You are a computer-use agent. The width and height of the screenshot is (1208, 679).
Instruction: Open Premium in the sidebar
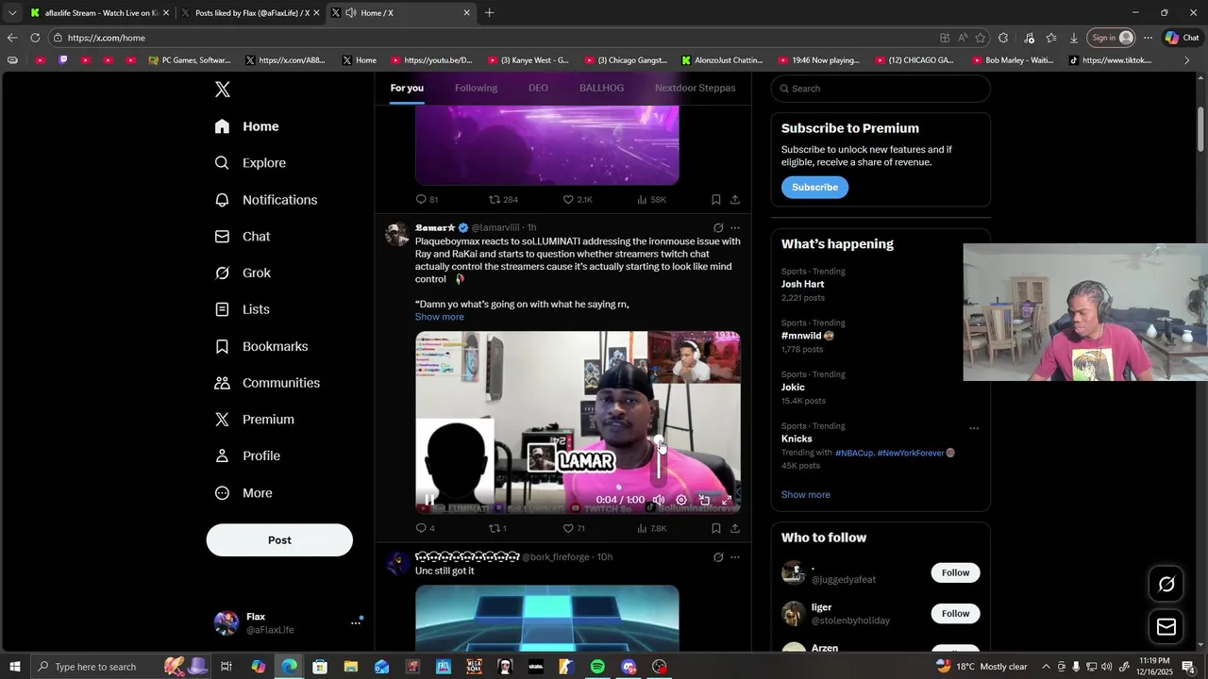click(254, 420)
